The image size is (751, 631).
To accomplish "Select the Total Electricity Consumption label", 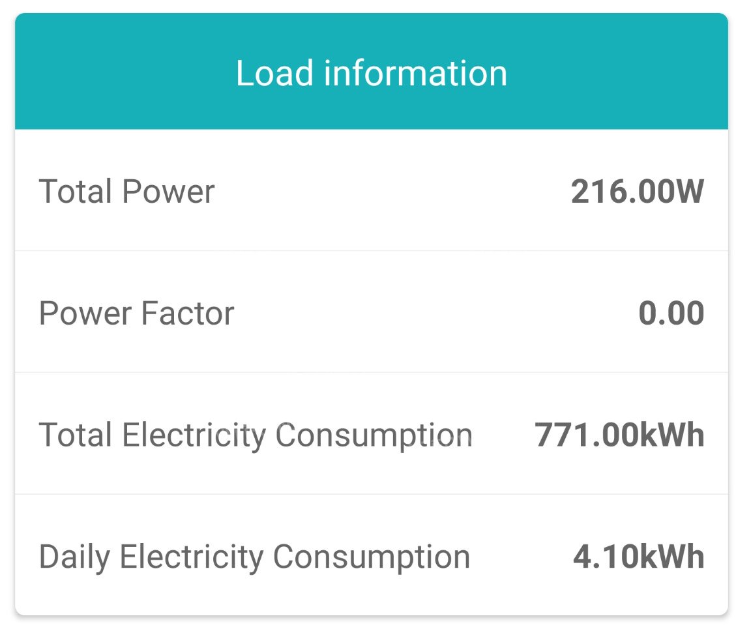I will (x=256, y=435).
